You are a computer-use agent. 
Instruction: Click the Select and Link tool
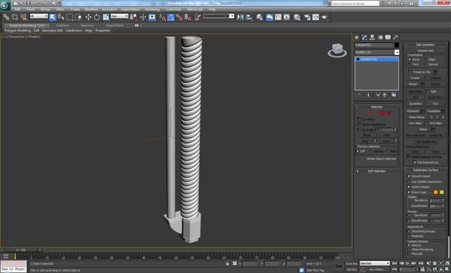6,17
